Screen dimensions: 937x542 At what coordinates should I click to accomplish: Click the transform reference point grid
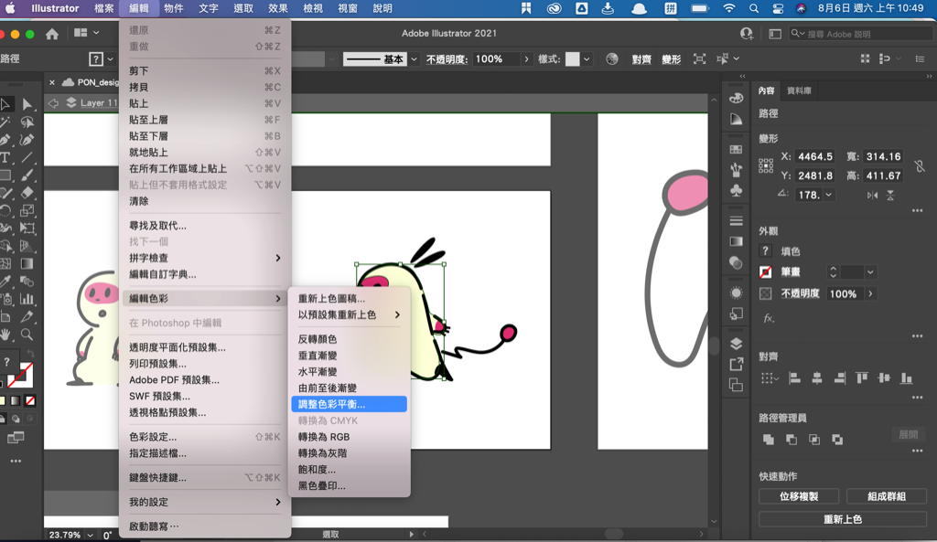pos(766,166)
